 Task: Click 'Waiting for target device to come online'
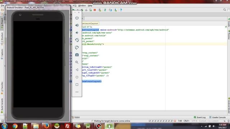pos(112,121)
